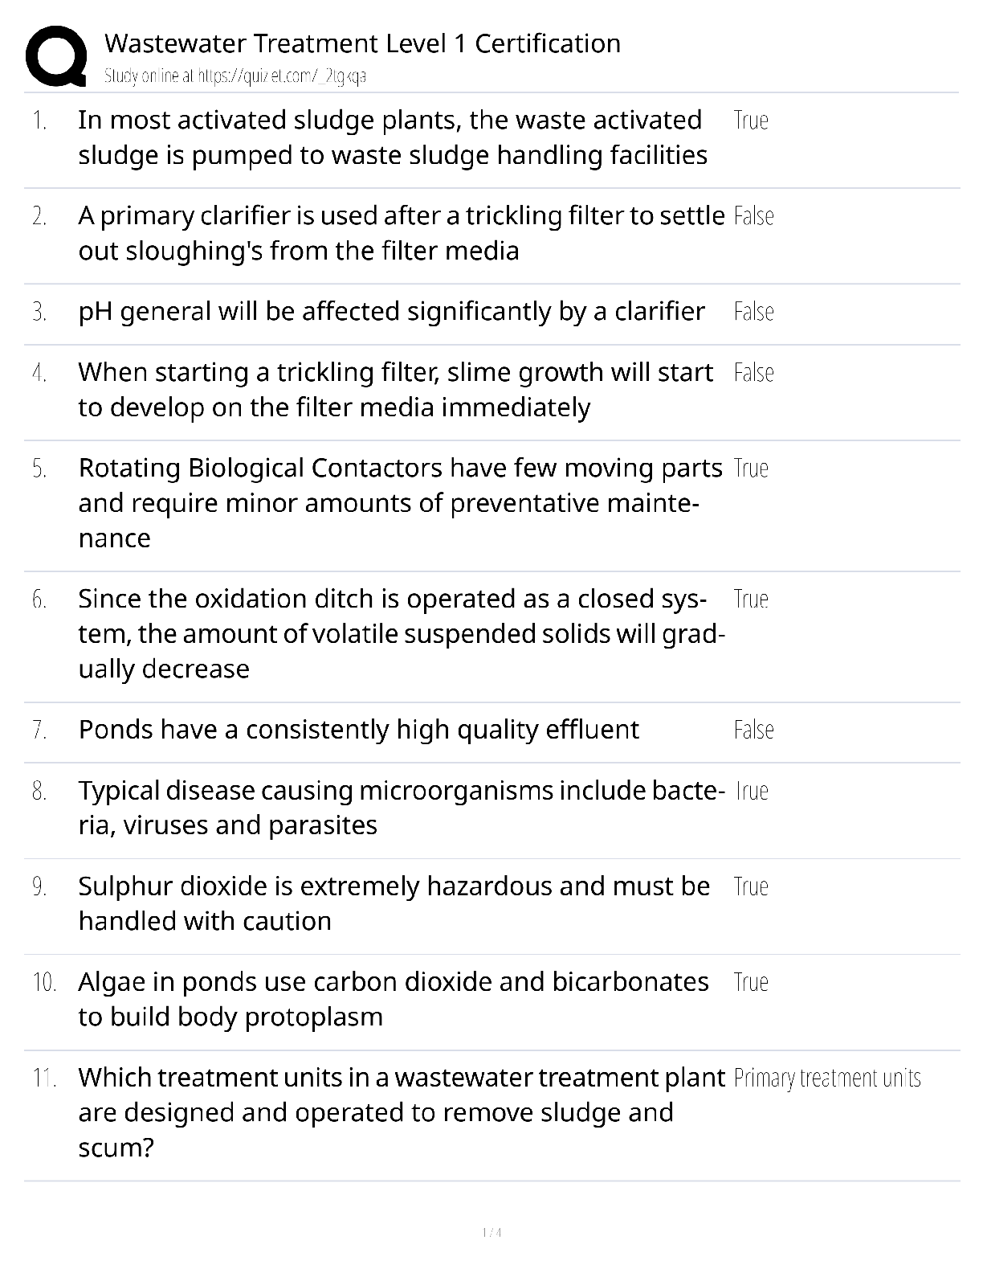Click the page number indicator 1 / 4
983x1273 pixels.
pyautogui.click(x=491, y=1232)
